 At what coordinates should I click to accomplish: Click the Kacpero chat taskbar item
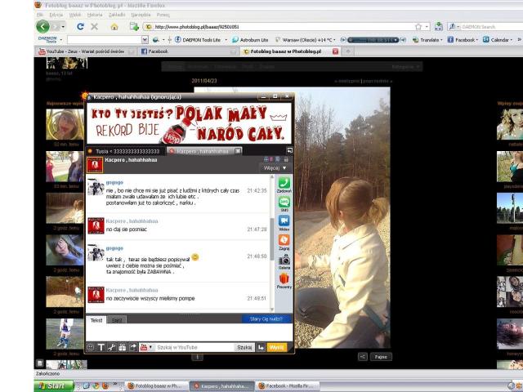tap(221, 386)
